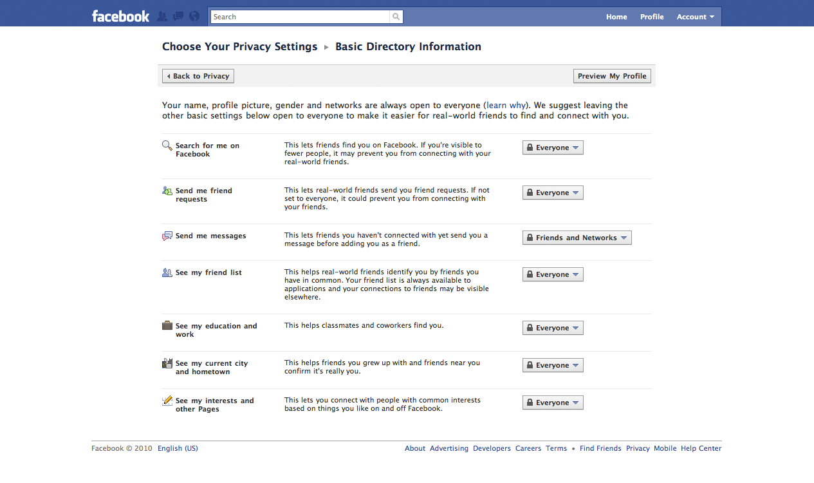This screenshot has height=483, width=814.
Task: Click icon next to Send me friend requests
Action: coord(167,191)
